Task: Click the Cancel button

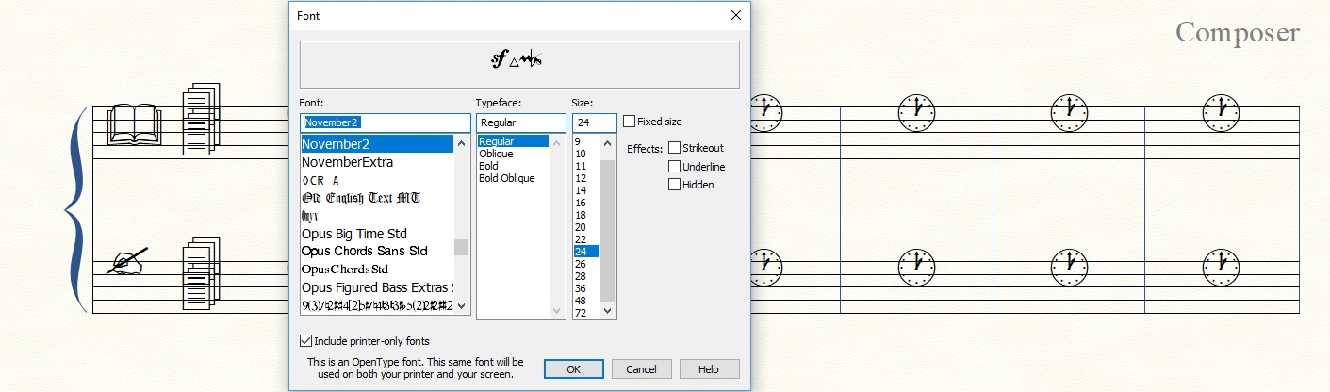Action: pyautogui.click(x=641, y=369)
